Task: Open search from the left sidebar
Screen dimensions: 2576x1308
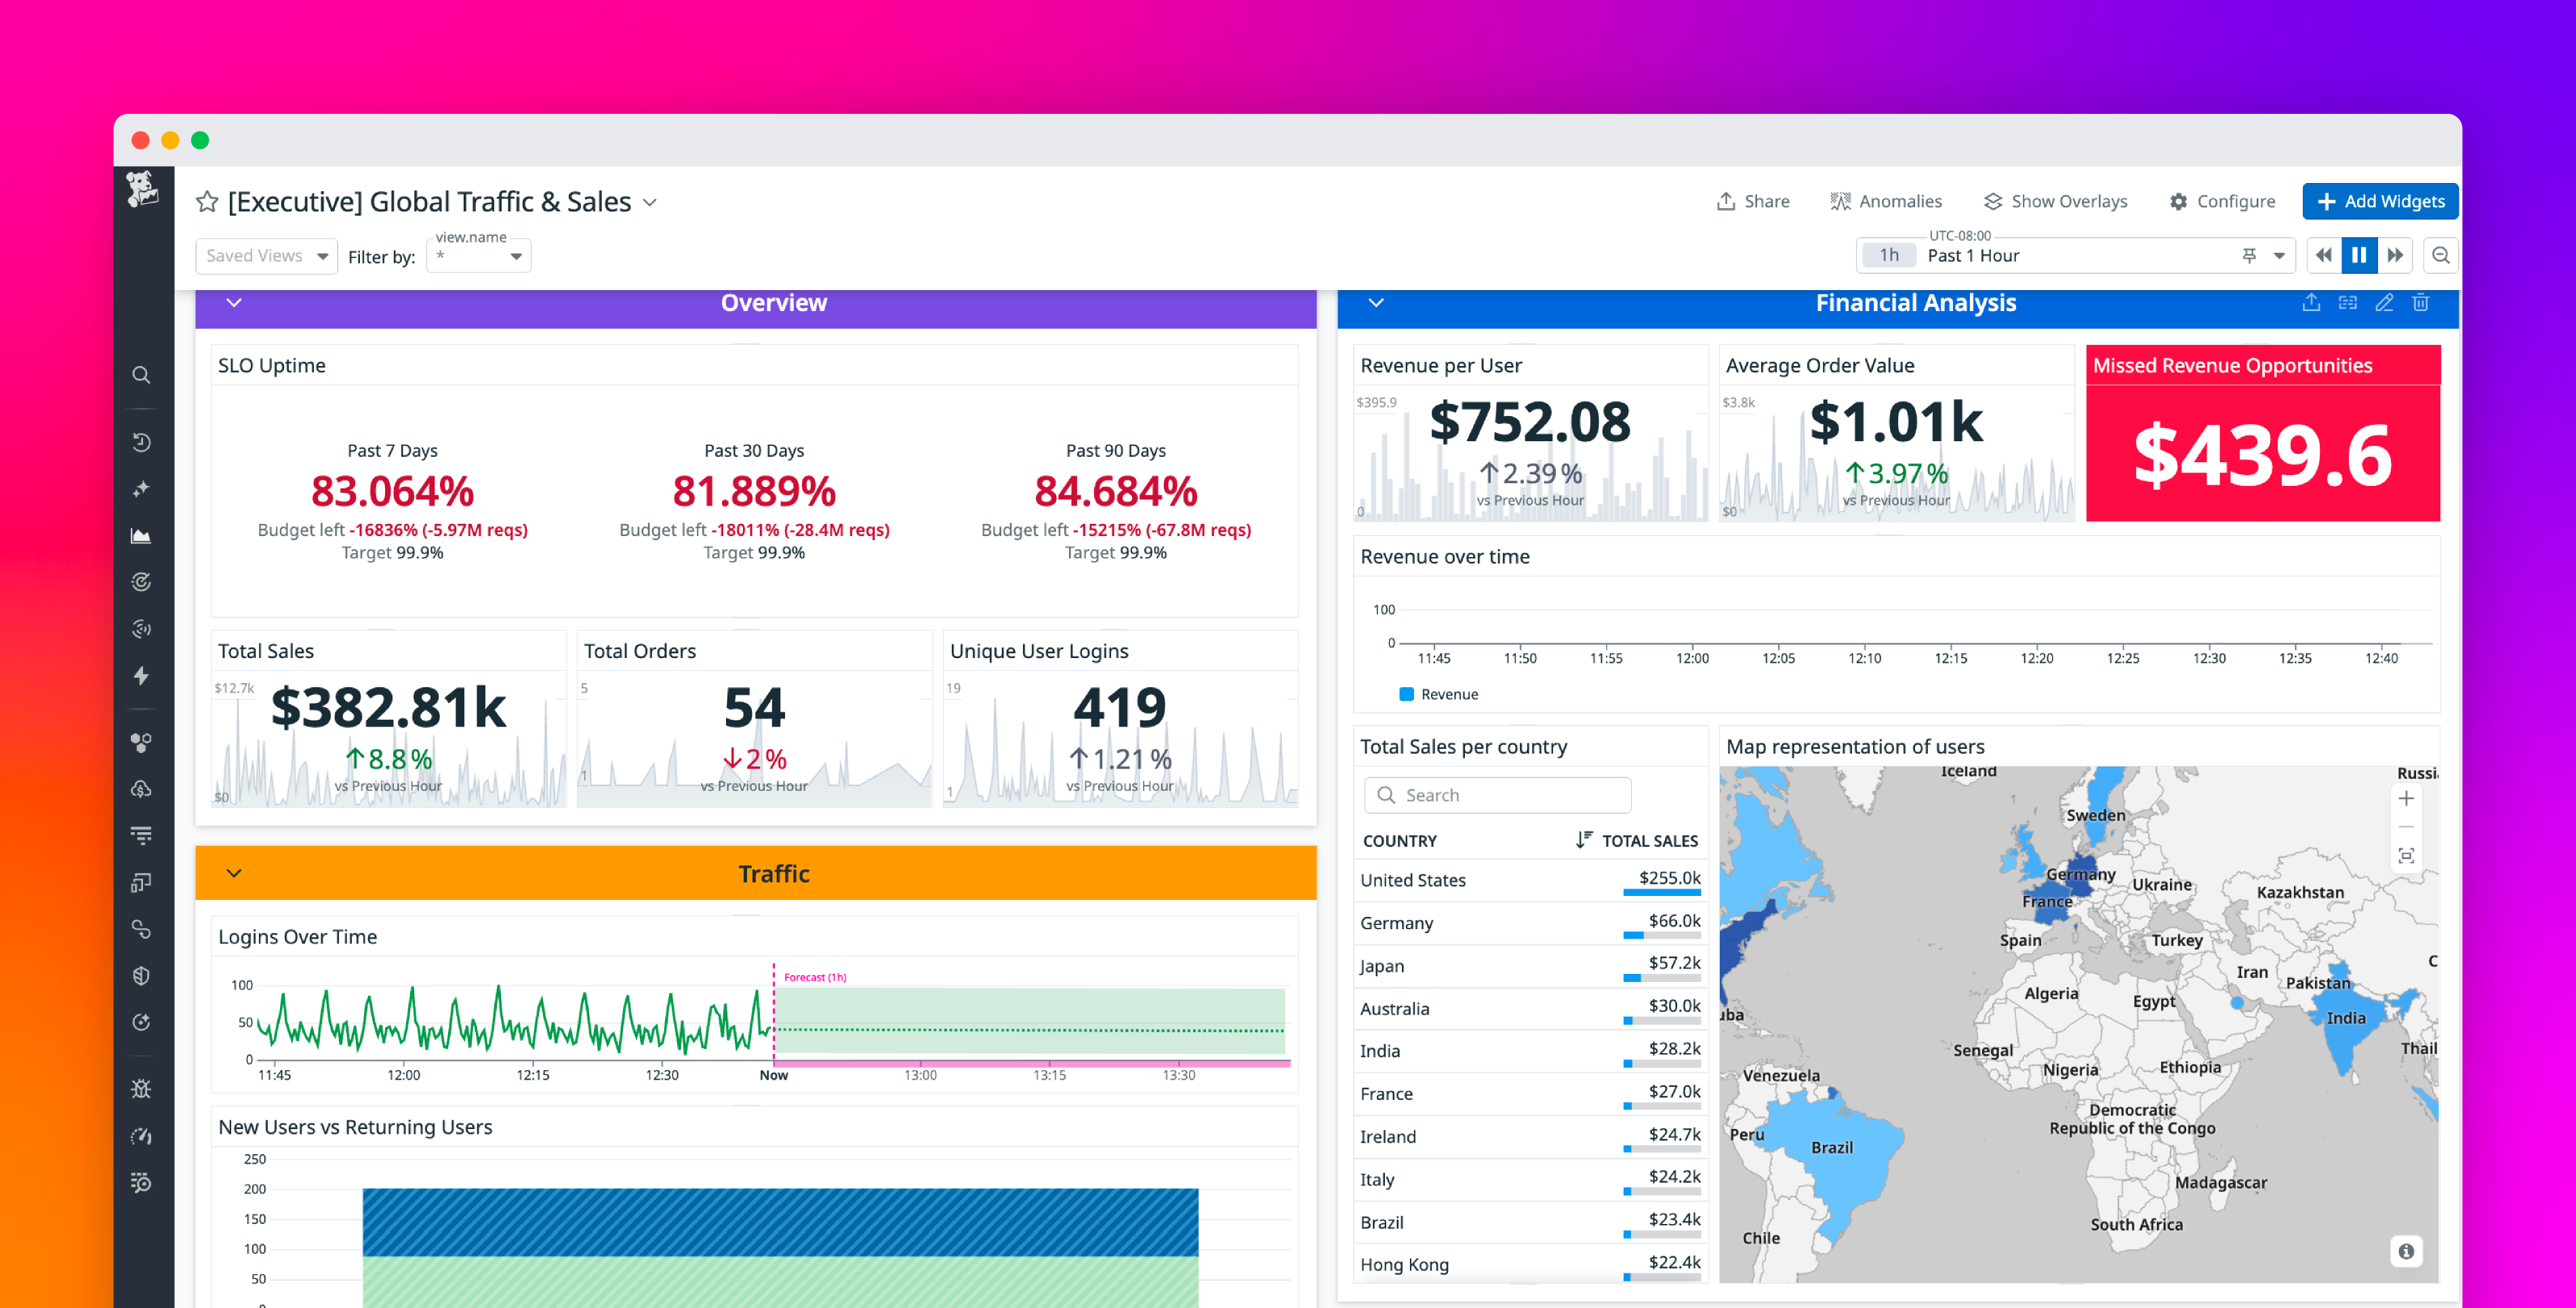Action: point(141,374)
